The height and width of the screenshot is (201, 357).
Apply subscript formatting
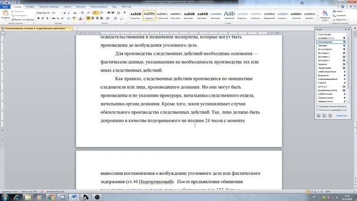point(58,18)
